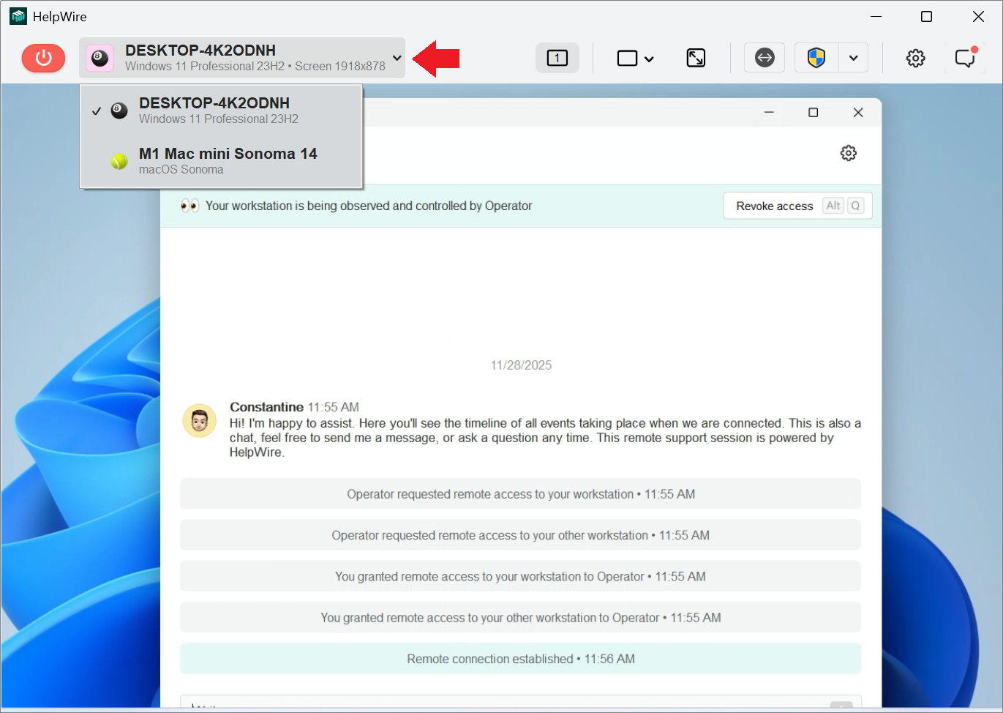The height and width of the screenshot is (713, 1003).
Task: Open HelpWire settings via the gear icon
Action: pyautogui.click(x=915, y=57)
